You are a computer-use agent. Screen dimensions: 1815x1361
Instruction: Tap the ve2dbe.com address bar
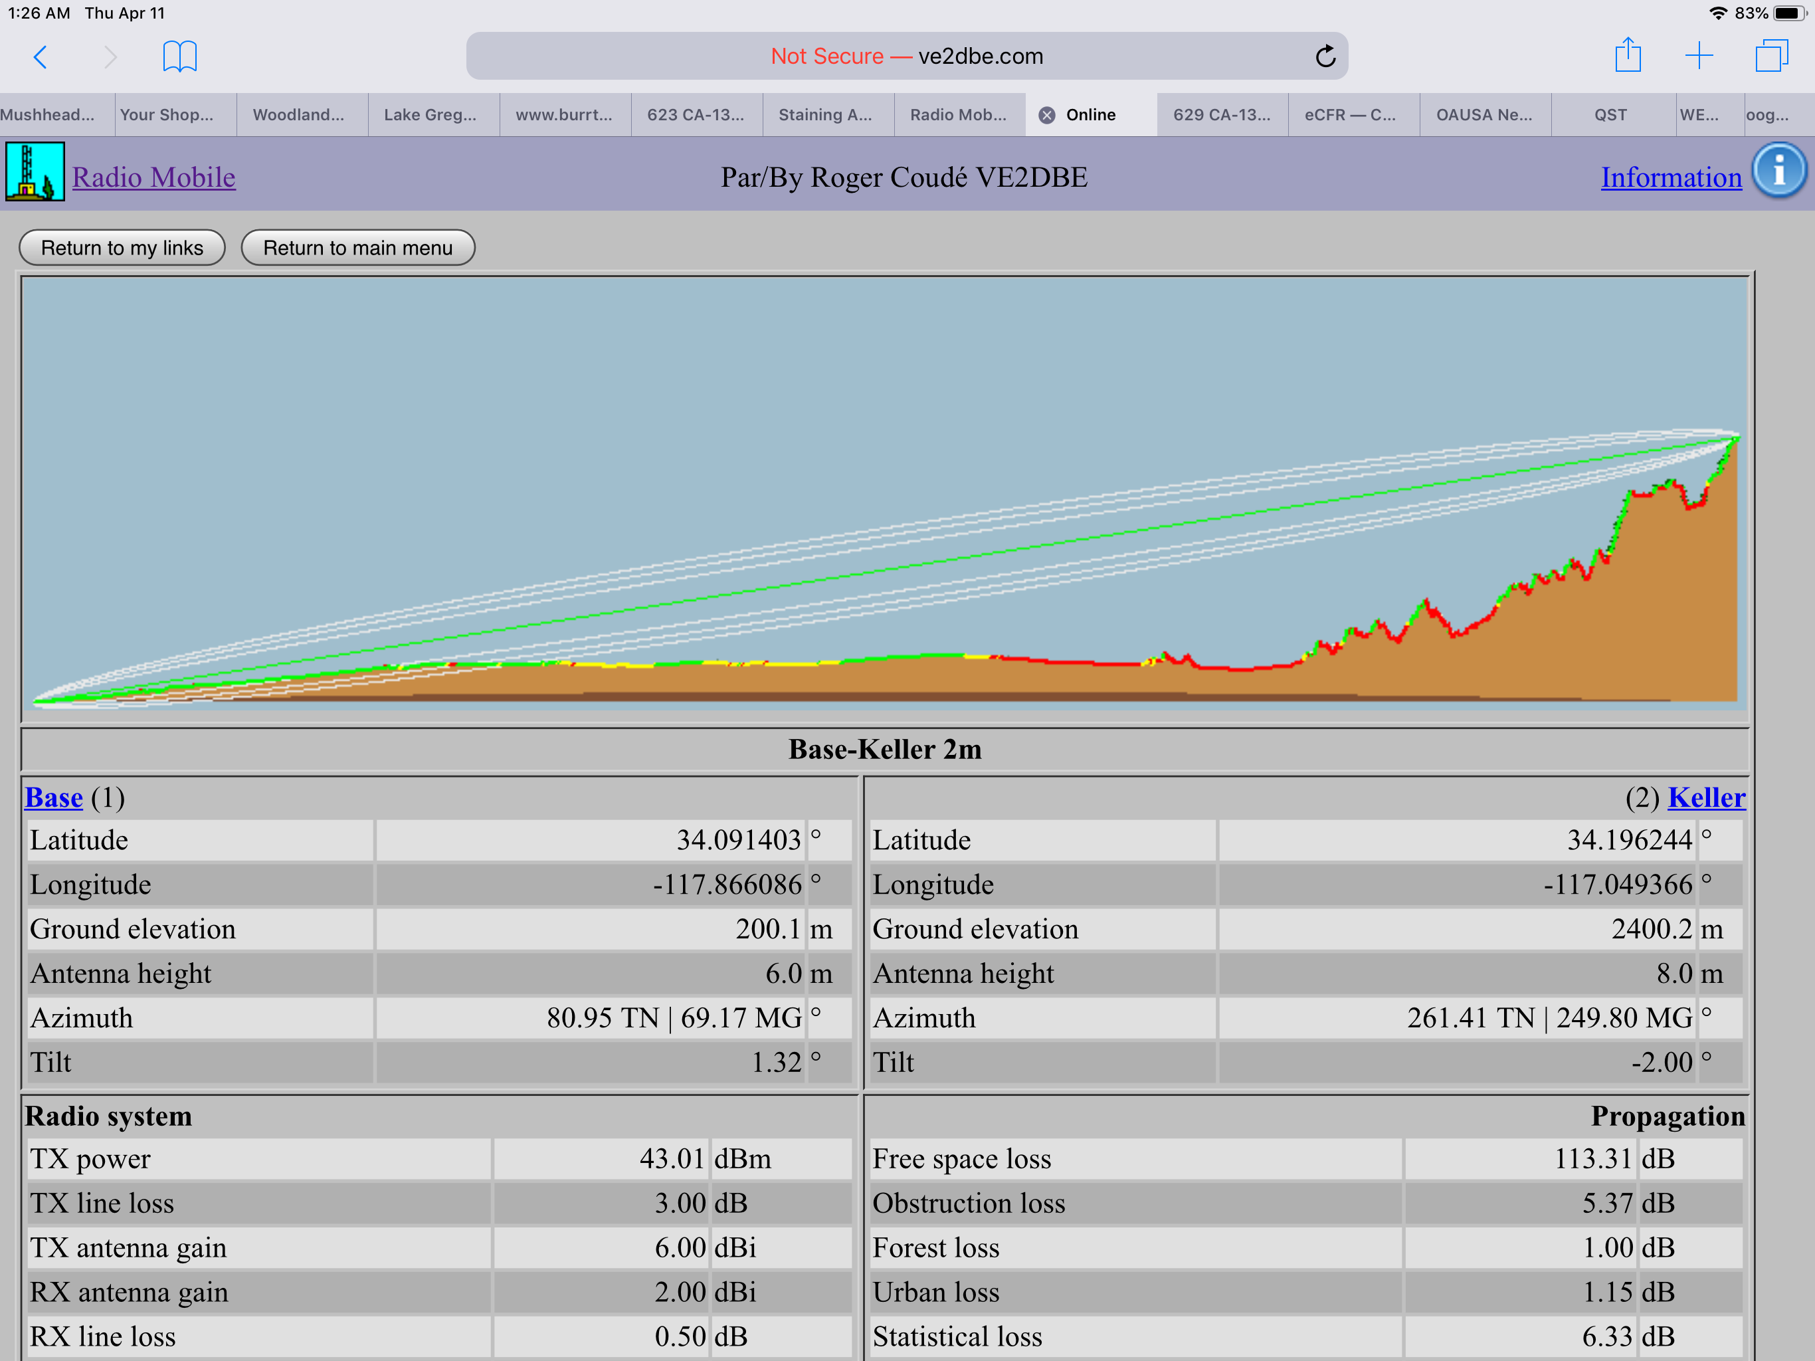907,56
